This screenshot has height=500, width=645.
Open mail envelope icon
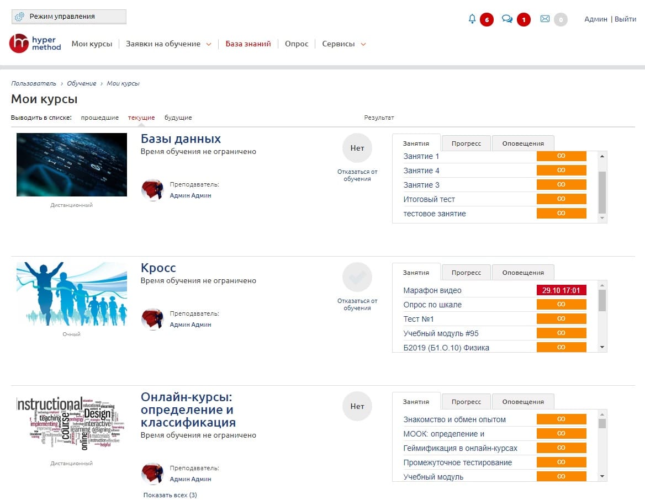tap(545, 19)
